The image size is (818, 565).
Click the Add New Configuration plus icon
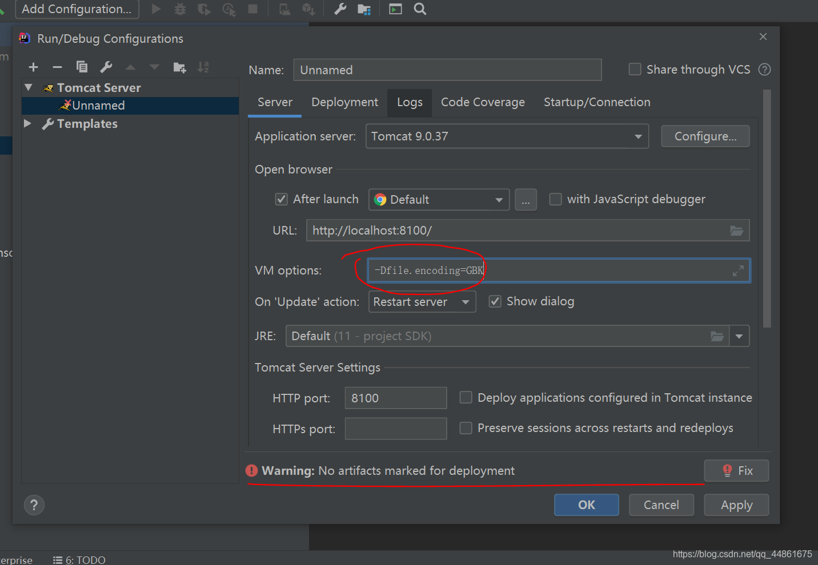click(33, 67)
